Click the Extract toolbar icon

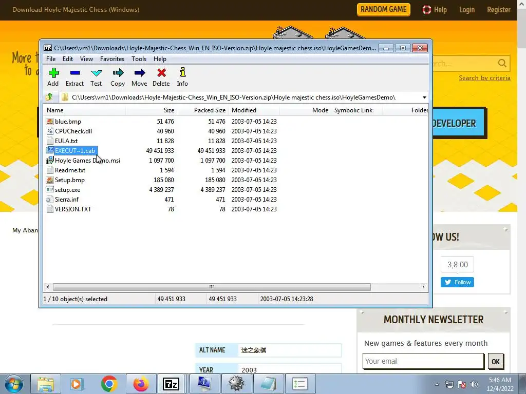[75, 73]
